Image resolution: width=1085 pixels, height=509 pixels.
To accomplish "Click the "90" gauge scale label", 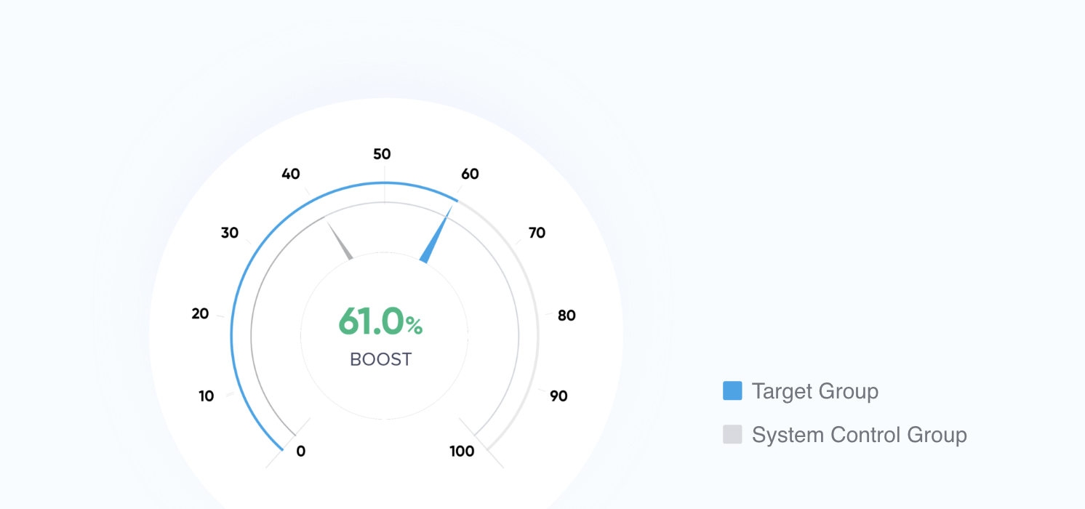I will (558, 396).
